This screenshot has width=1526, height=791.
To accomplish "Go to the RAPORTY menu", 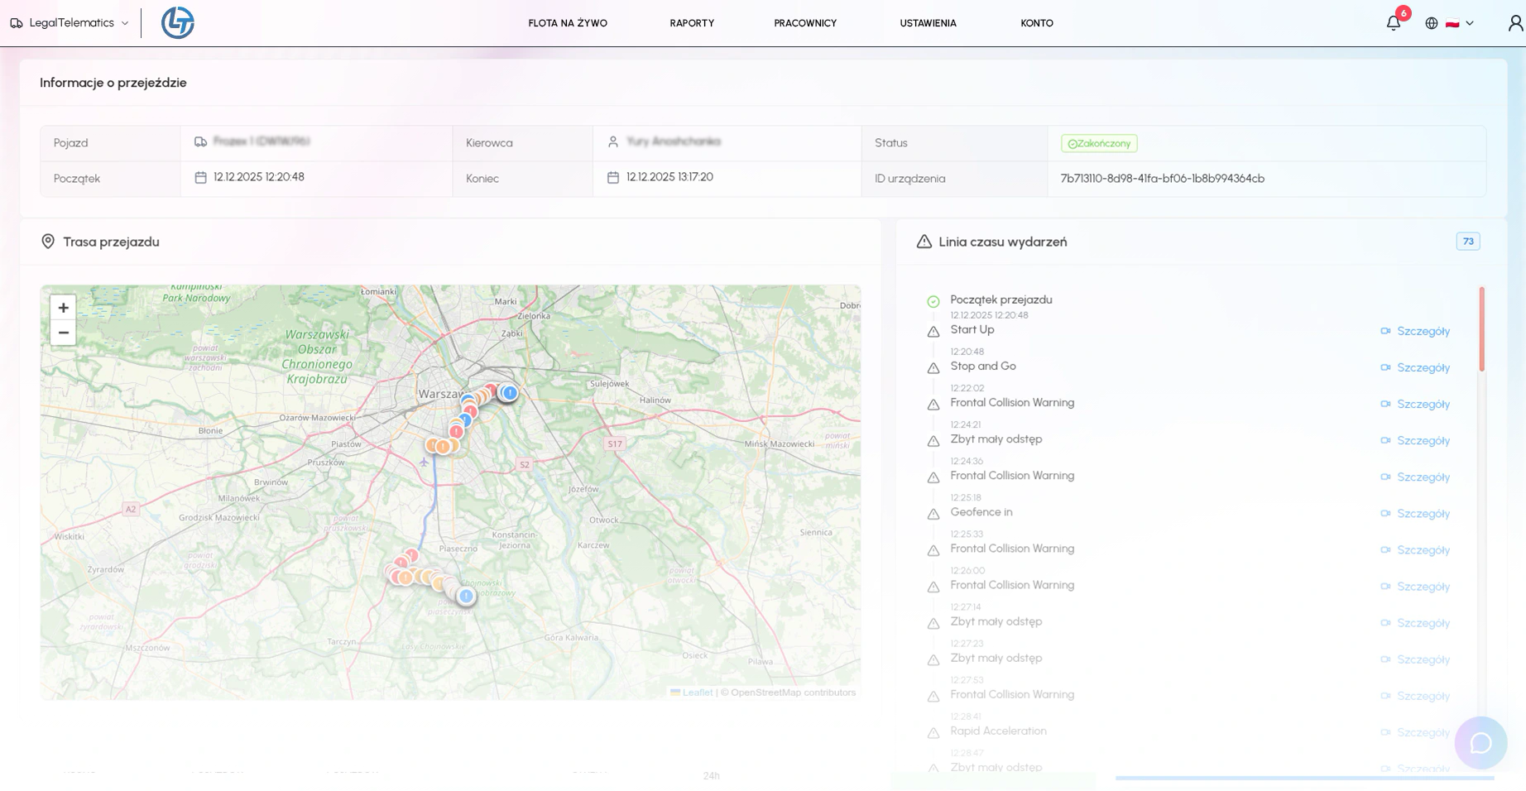I will 692,23.
